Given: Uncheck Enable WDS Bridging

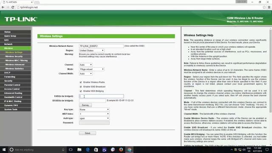Looking at the screenshot, I should click(81, 91).
